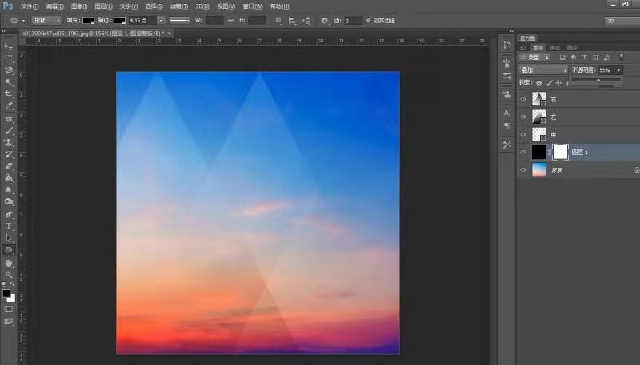This screenshot has width=640, height=365.
Task: Open layer blend mode 叠加 dropdown
Action: (x=543, y=70)
